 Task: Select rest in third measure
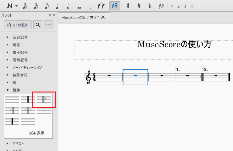coord(162,75)
